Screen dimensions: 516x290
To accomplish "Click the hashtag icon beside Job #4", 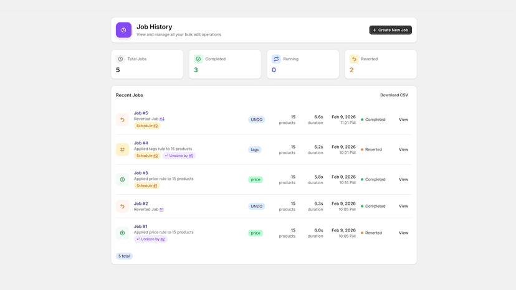I will click(x=122, y=149).
